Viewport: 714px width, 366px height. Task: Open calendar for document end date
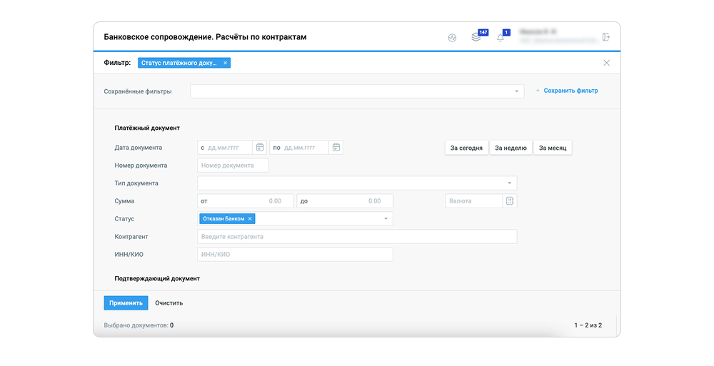(x=336, y=148)
